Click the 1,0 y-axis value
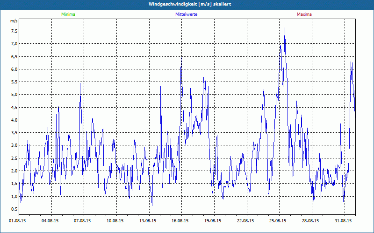The image size is (374, 233). coord(15,196)
